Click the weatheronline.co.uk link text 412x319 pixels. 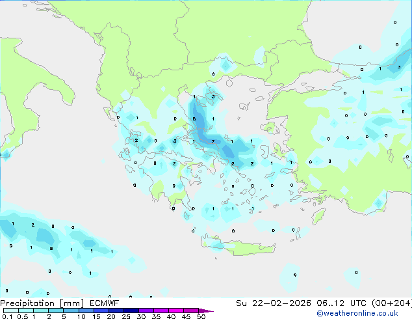pos(357,313)
